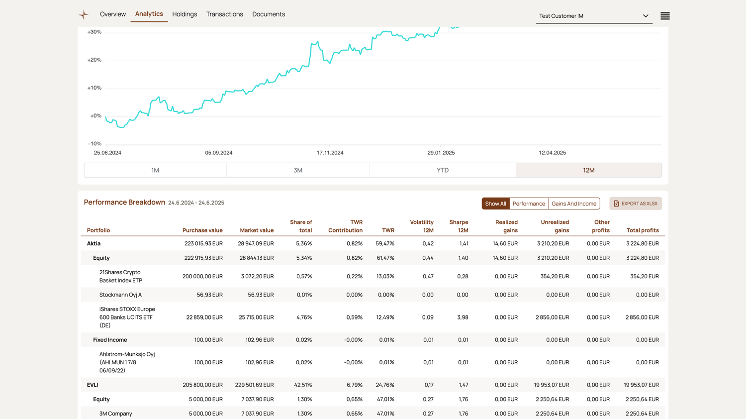Image resolution: width=746 pixels, height=419 pixels.
Task: Go to the Transactions tab
Action: [x=224, y=14]
